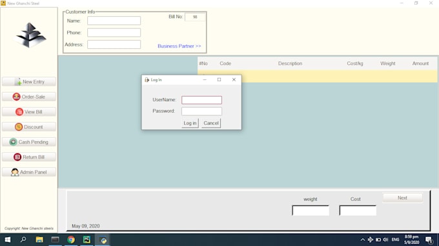Click the customer Name input field
The image size is (439, 246).
(x=114, y=21)
